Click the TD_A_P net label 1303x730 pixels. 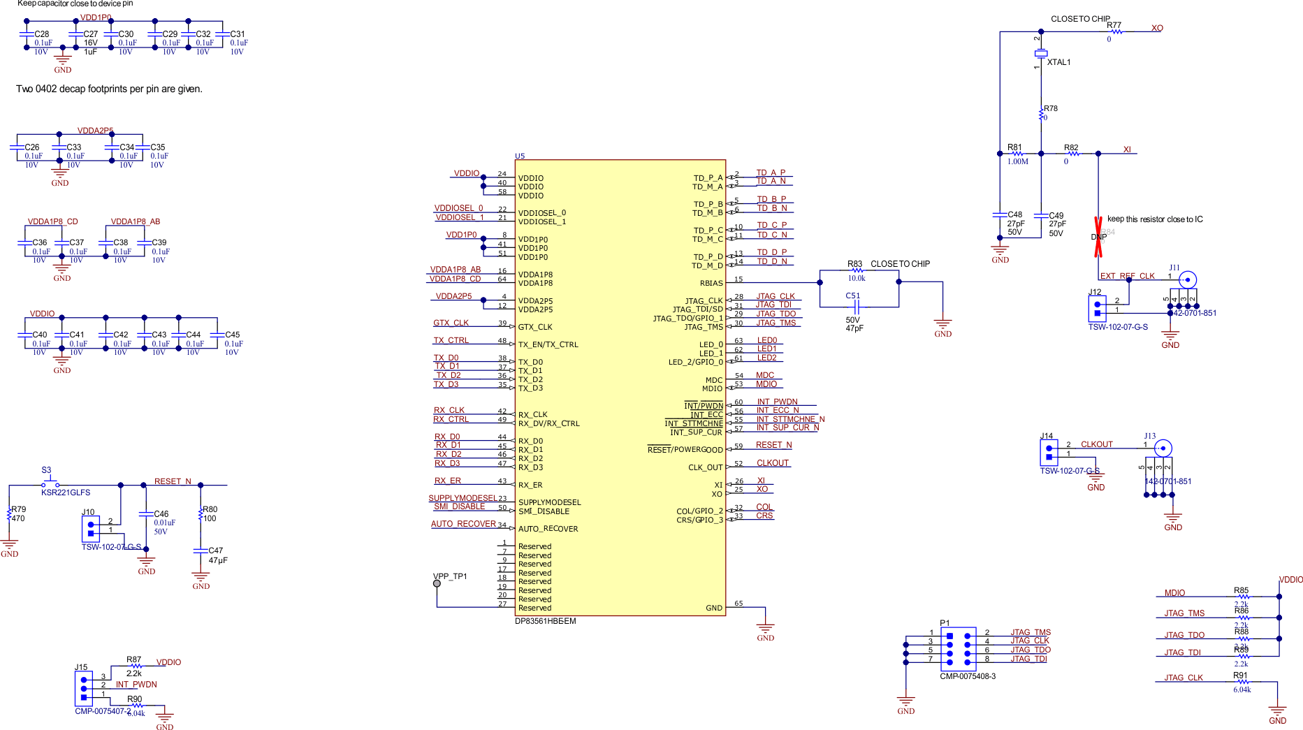[771, 173]
